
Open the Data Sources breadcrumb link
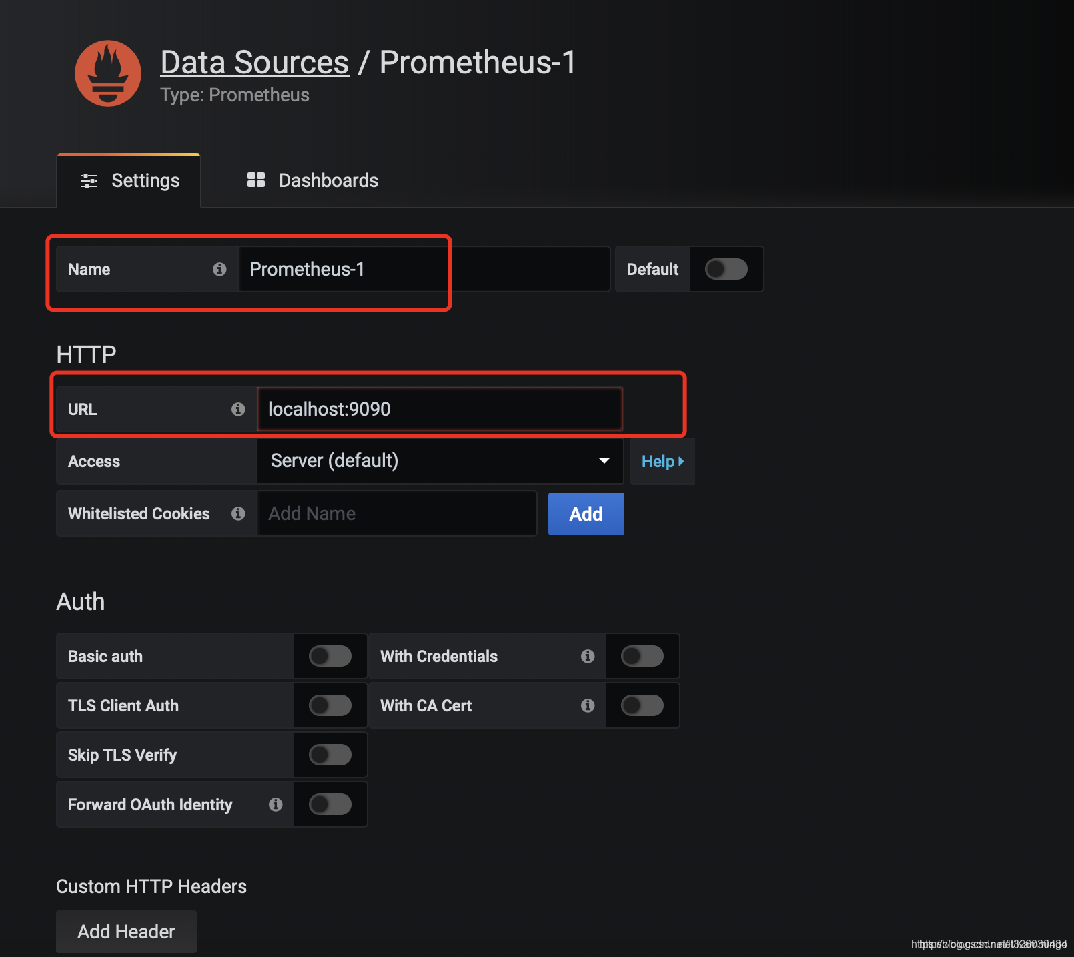pos(255,63)
